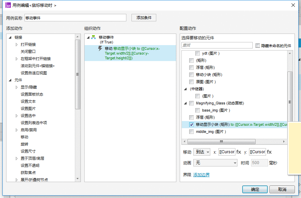Click the lightning bolt action icon

point(100,48)
